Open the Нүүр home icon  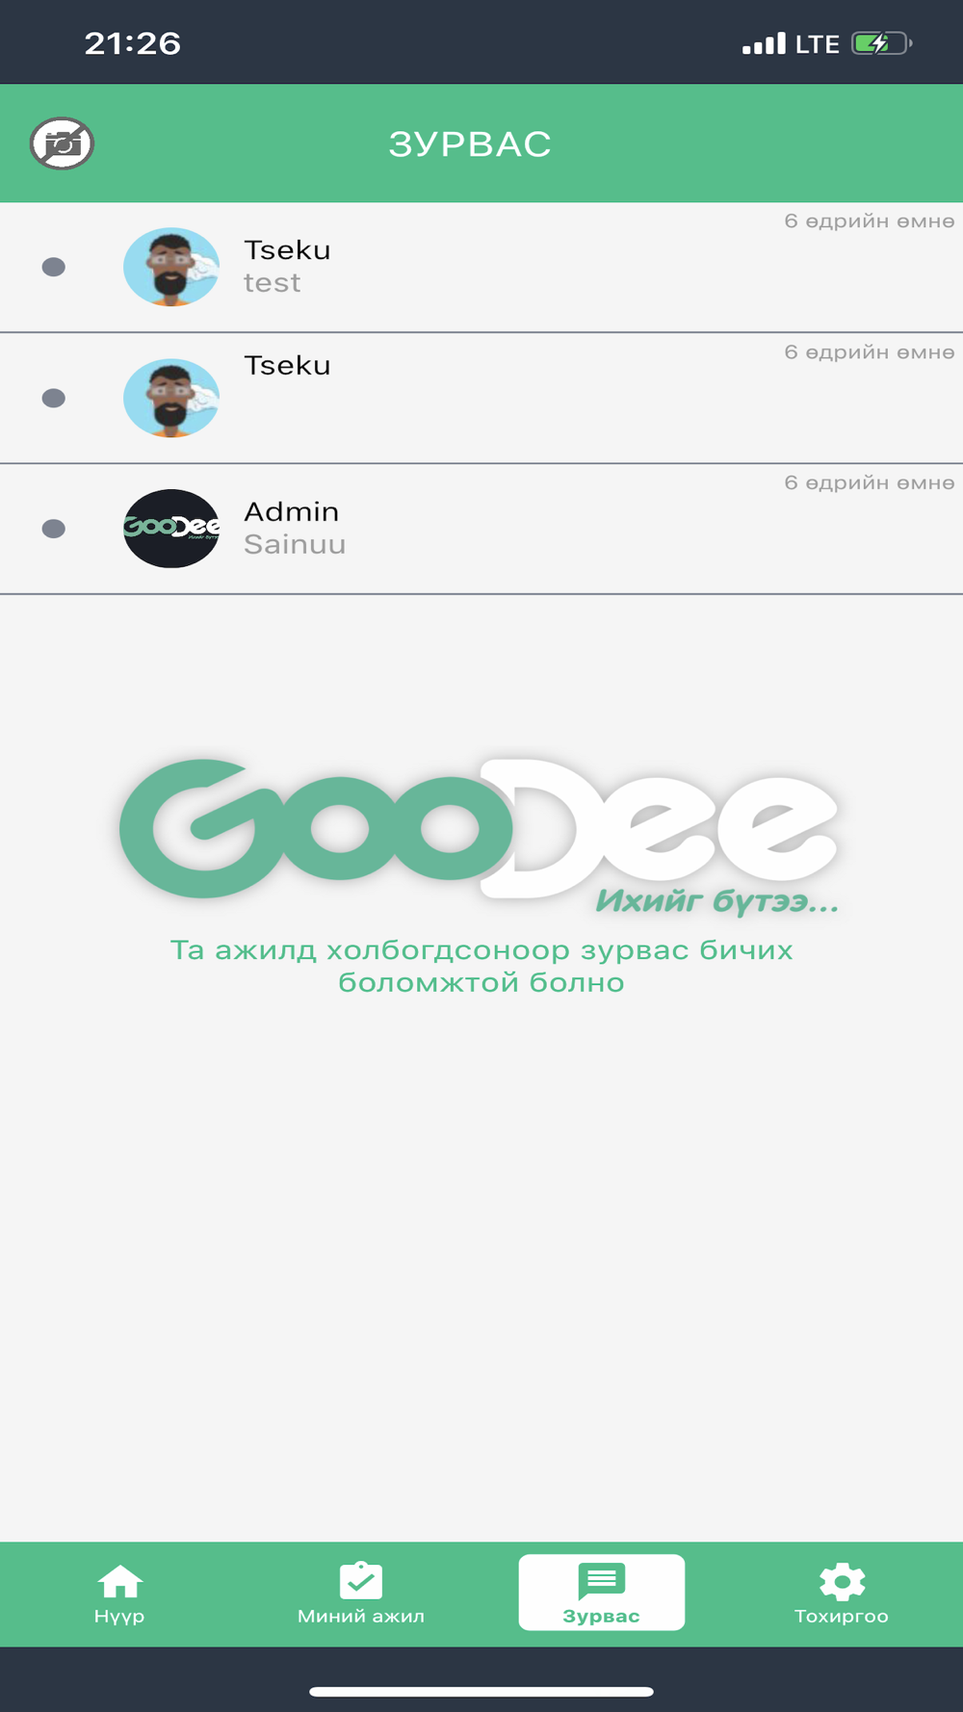(120, 1581)
